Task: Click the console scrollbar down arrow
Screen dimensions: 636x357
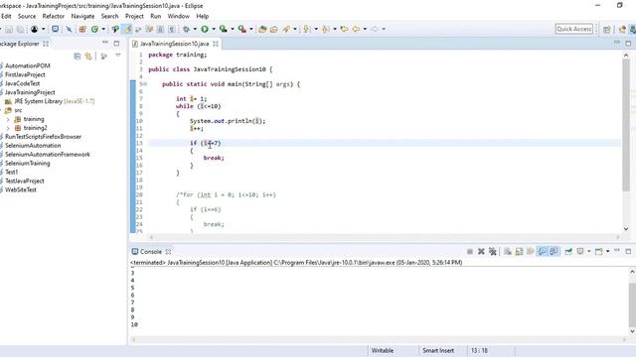Action: tap(632, 331)
